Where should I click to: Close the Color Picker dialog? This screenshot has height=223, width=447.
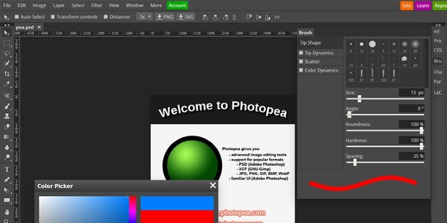(212, 186)
